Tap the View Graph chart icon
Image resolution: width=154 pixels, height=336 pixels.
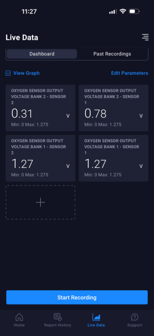coord(8,73)
